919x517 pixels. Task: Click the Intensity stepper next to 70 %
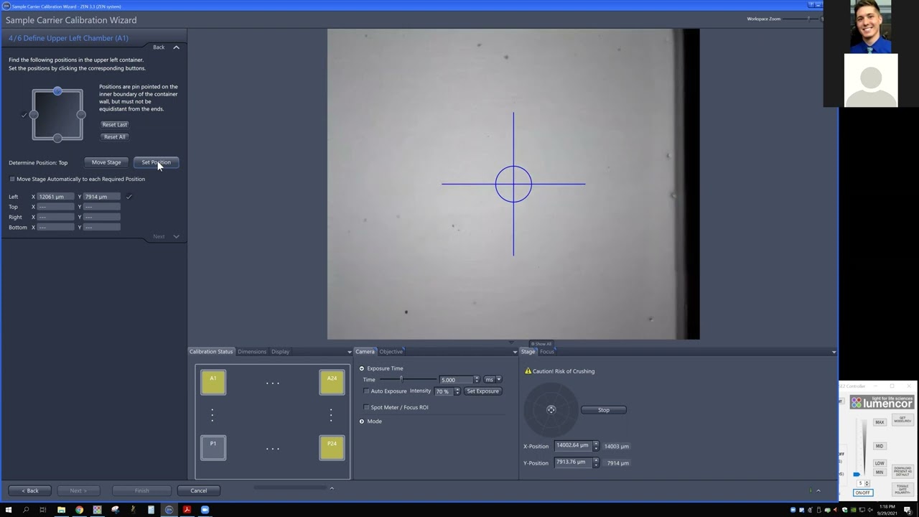(x=457, y=391)
